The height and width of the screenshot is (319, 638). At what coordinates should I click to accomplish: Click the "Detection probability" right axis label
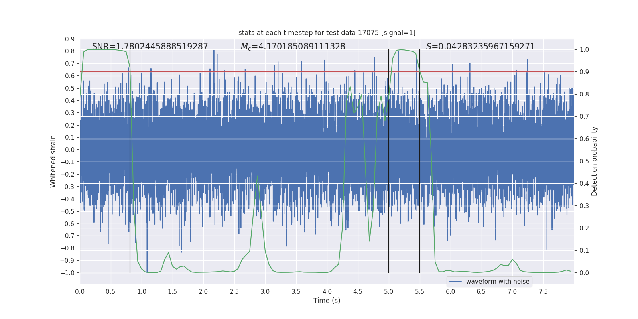pyautogui.click(x=595, y=161)
